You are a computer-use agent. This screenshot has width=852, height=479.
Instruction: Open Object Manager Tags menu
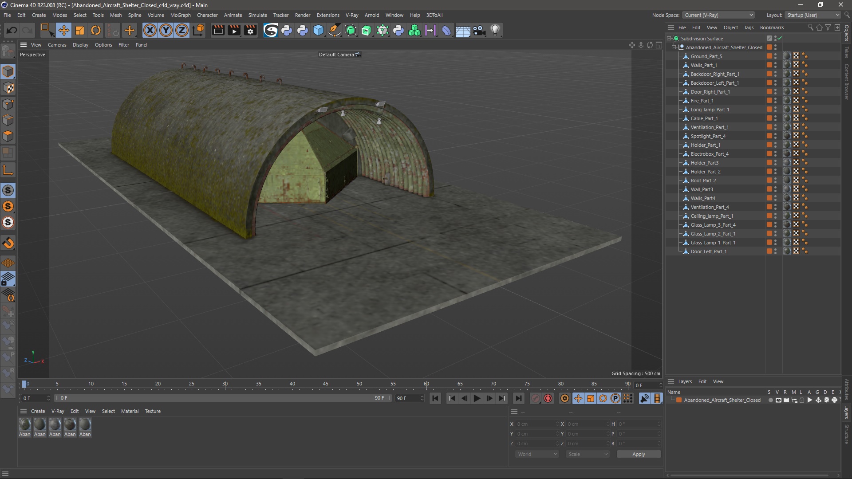point(749,27)
